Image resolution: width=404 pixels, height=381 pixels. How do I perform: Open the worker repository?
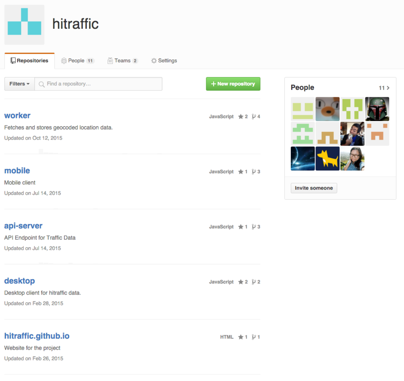pos(17,116)
